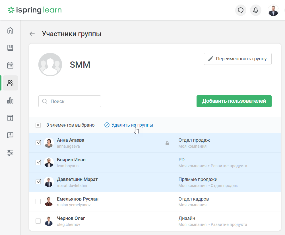Open the user name Давлетшин Марат

click(x=77, y=180)
